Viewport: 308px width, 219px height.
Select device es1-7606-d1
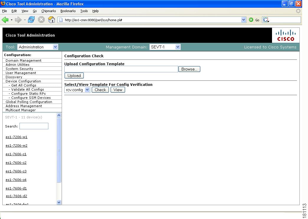[x=16, y=188]
